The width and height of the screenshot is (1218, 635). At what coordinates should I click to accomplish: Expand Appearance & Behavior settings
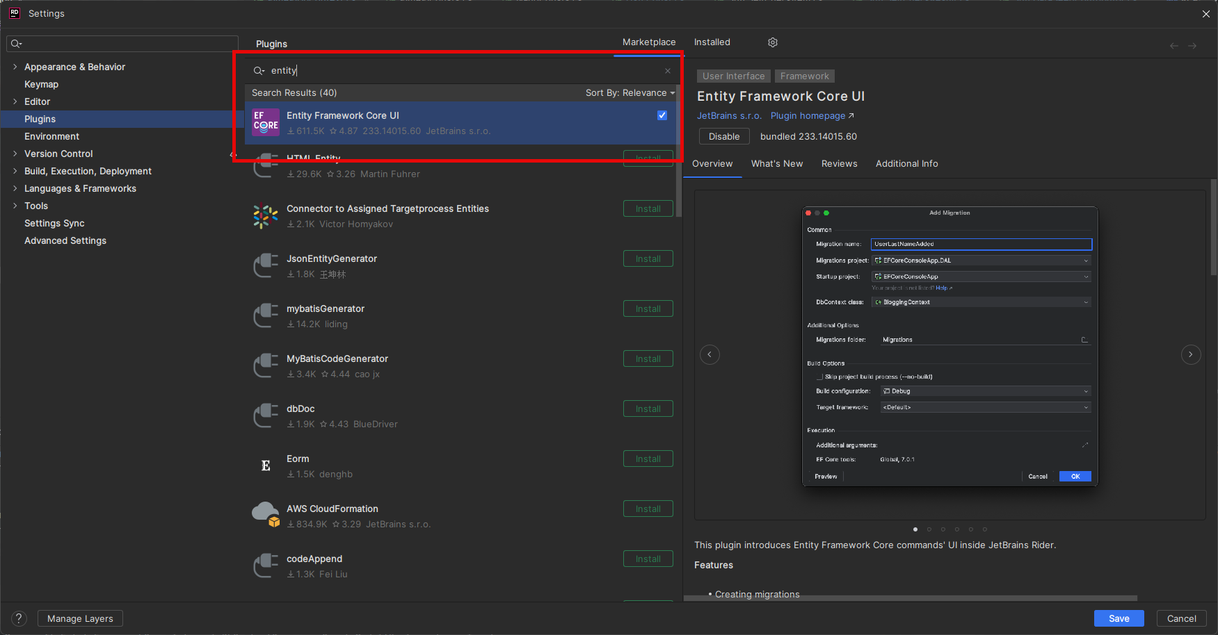[x=15, y=67]
